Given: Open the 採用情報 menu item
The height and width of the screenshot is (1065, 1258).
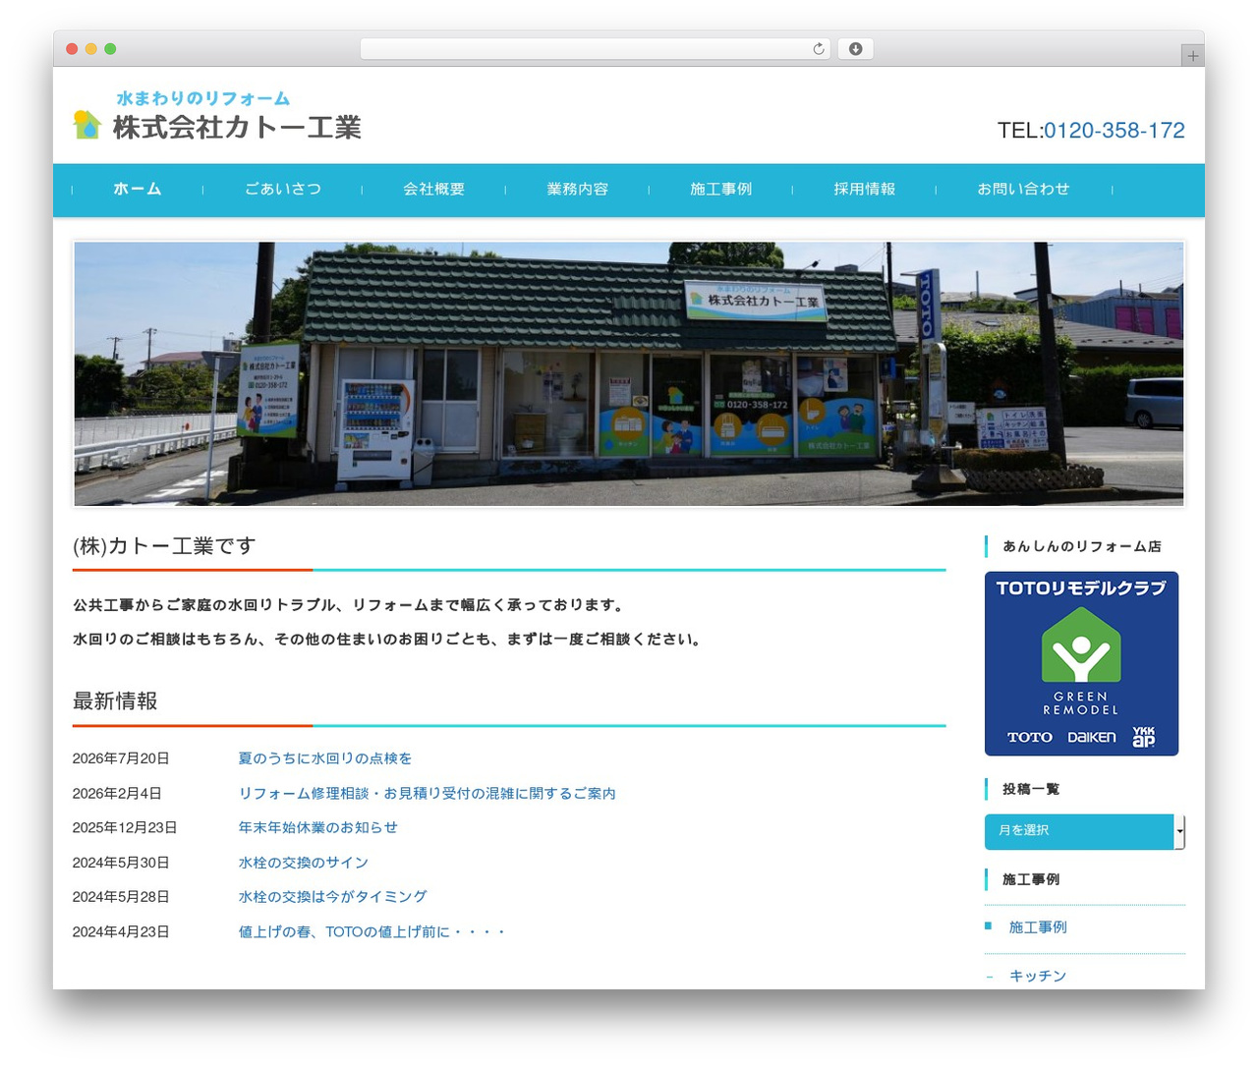Looking at the screenshot, I should click(865, 190).
